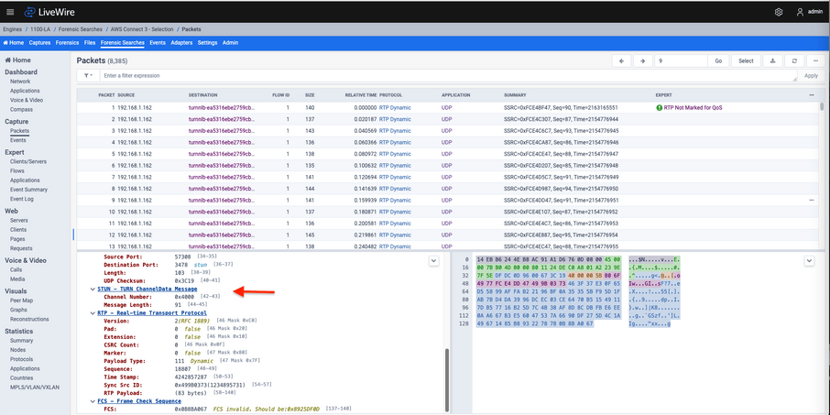Click the refresh packets icon
The width and height of the screenshot is (830, 415).
[x=794, y=60]
